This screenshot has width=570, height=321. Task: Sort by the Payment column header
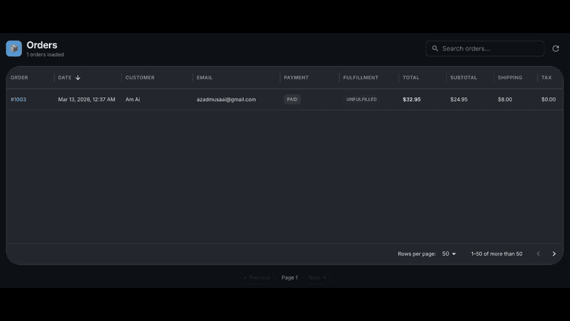coord(296,78)
